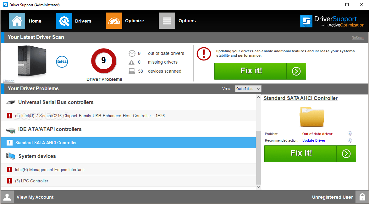The image size is (369, 204).
Task: Click the large red exclamation alert icon
Action: tap(204, 54)
